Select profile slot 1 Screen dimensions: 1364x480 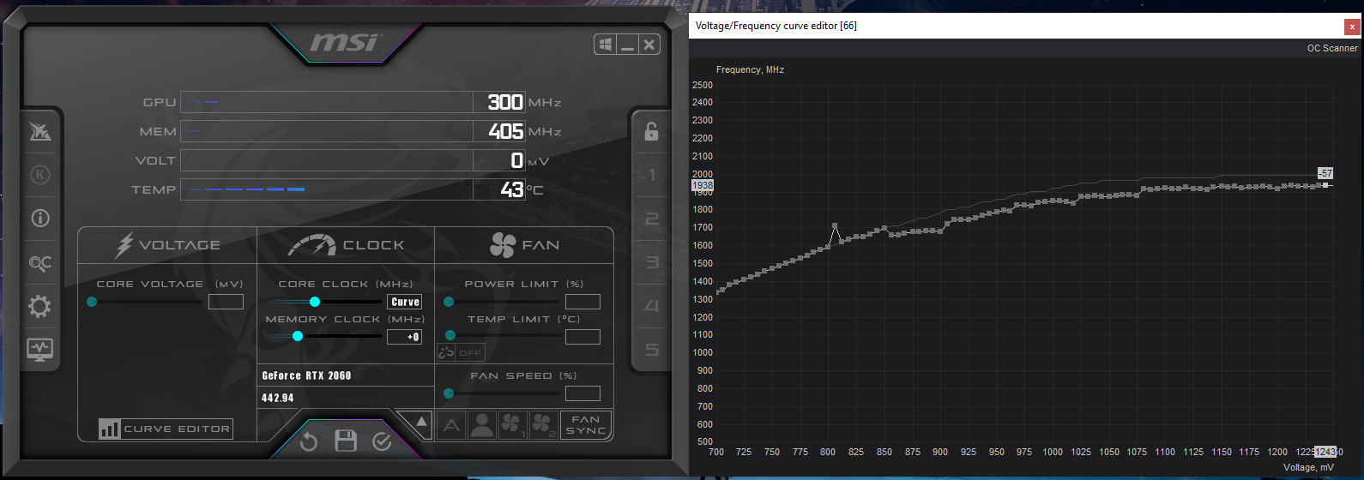pos(651,175)
